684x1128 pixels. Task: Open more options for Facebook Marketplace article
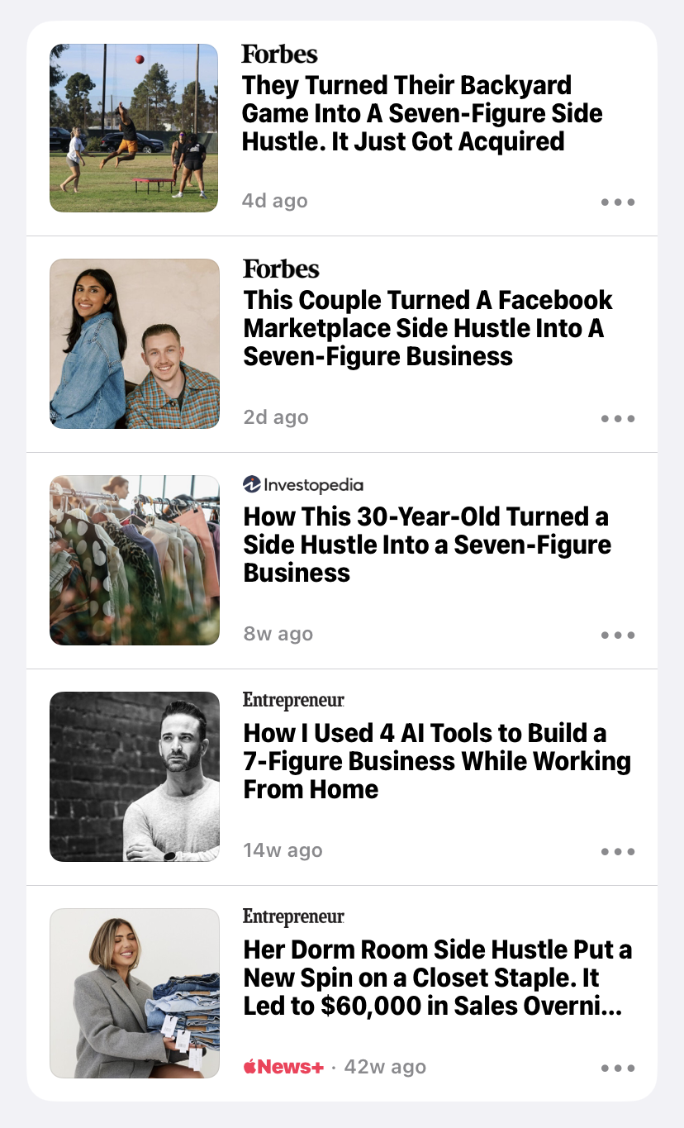coord(618,418)
